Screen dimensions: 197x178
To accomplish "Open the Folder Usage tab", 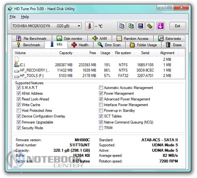I will coord(143,45).
